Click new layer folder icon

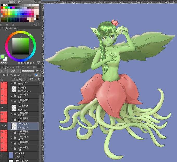click(x=21, y=79)
